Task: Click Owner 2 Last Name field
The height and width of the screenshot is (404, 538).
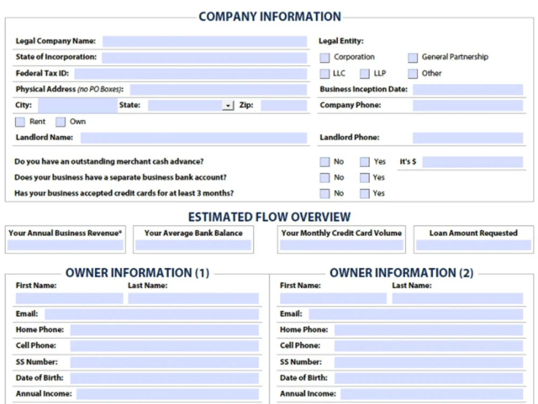Action: [458, 298]
